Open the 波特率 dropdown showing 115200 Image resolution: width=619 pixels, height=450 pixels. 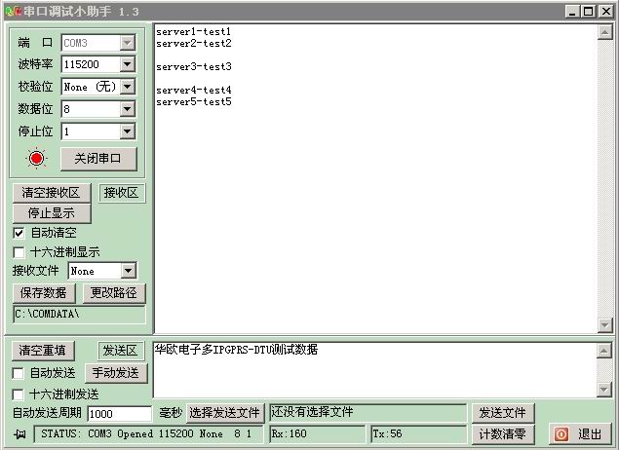click(127, 64)
